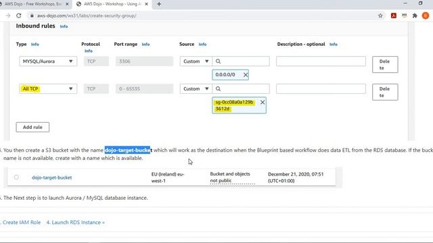Click description field in MYSQL/Aurora row
Screen dimensions: 433x243
pos(321,61)
